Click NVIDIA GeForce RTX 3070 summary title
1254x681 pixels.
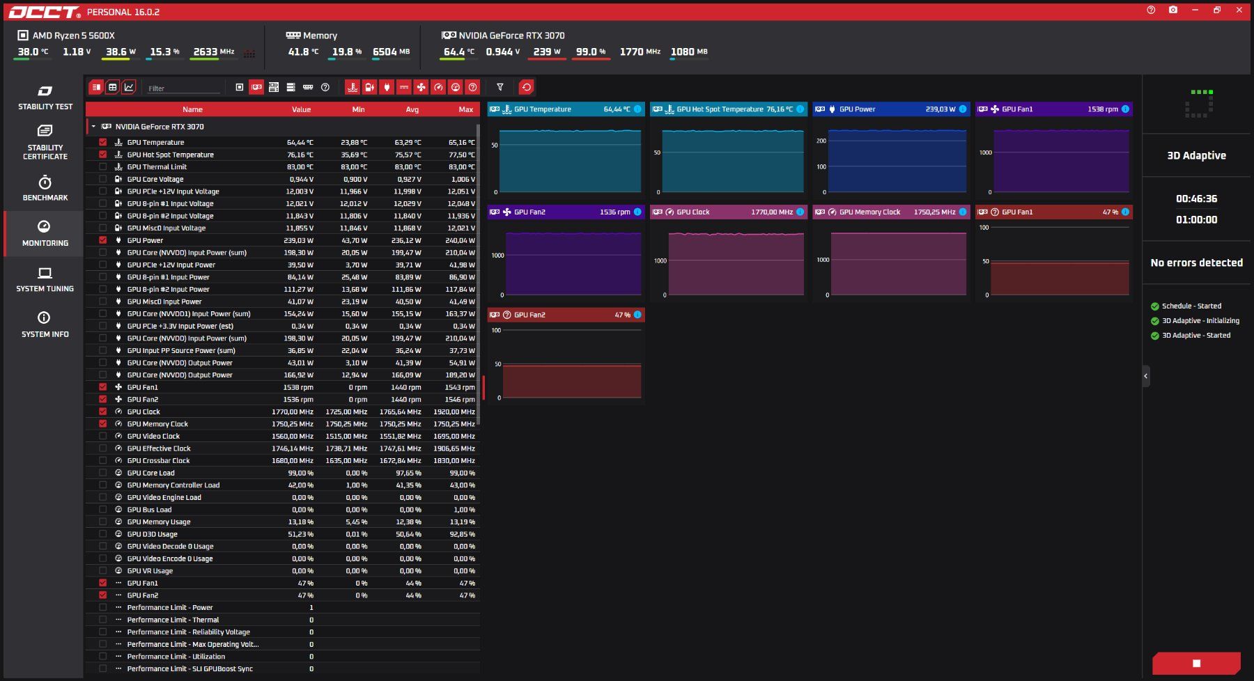pos(511,36)
